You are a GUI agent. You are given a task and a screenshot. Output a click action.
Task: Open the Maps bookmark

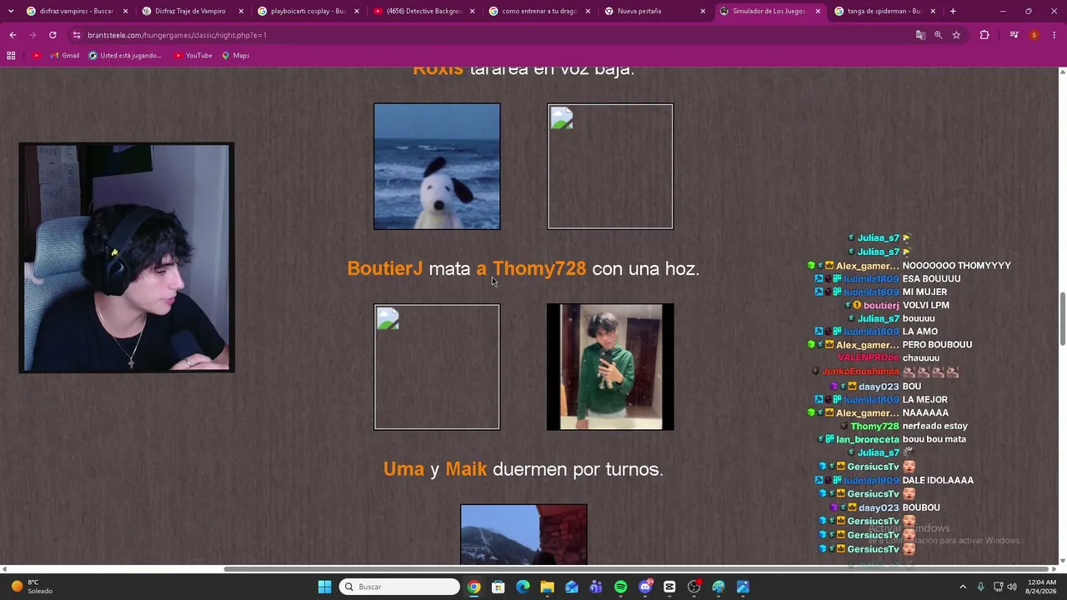[236, 56]
